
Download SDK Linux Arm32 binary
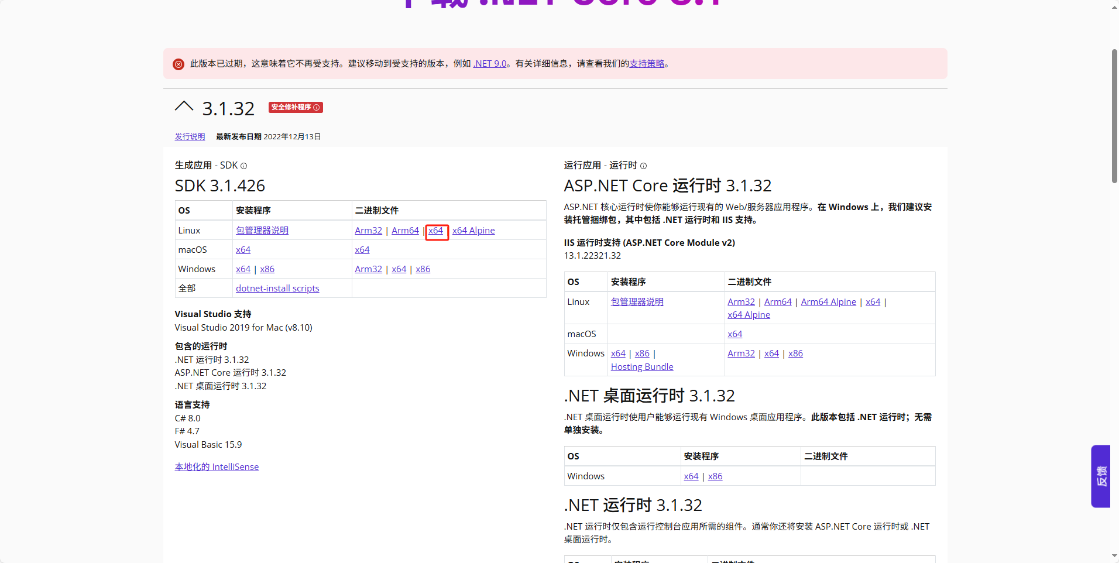pyautogui.click(x=369, y=231)
